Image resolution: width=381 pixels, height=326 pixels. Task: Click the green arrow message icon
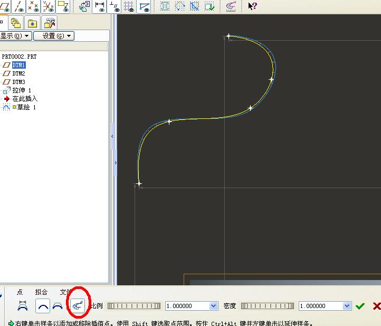point(11,323)
